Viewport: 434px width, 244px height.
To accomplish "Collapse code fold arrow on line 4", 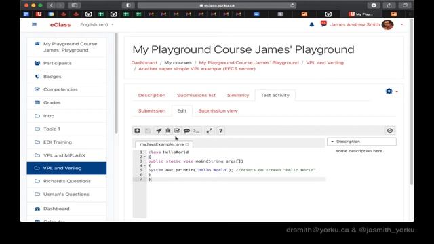I will coord(144,165).
